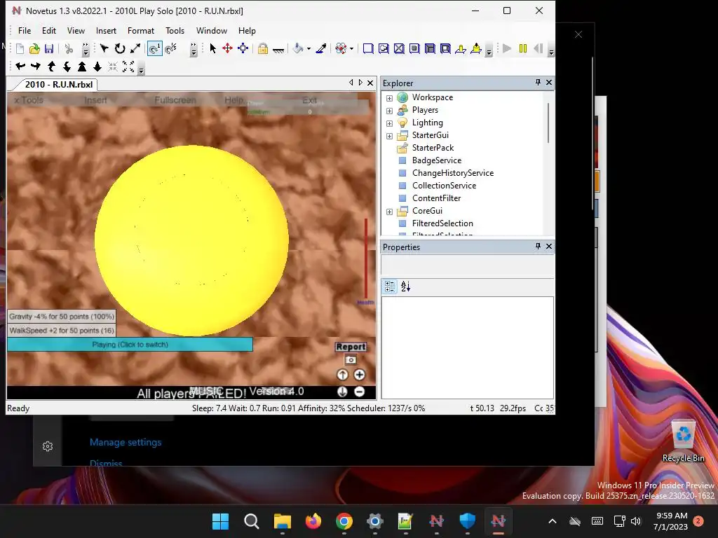This screenshot has height=538, width=718.
Task: Select the black arrow pointer tool
Action: [212, 48]
